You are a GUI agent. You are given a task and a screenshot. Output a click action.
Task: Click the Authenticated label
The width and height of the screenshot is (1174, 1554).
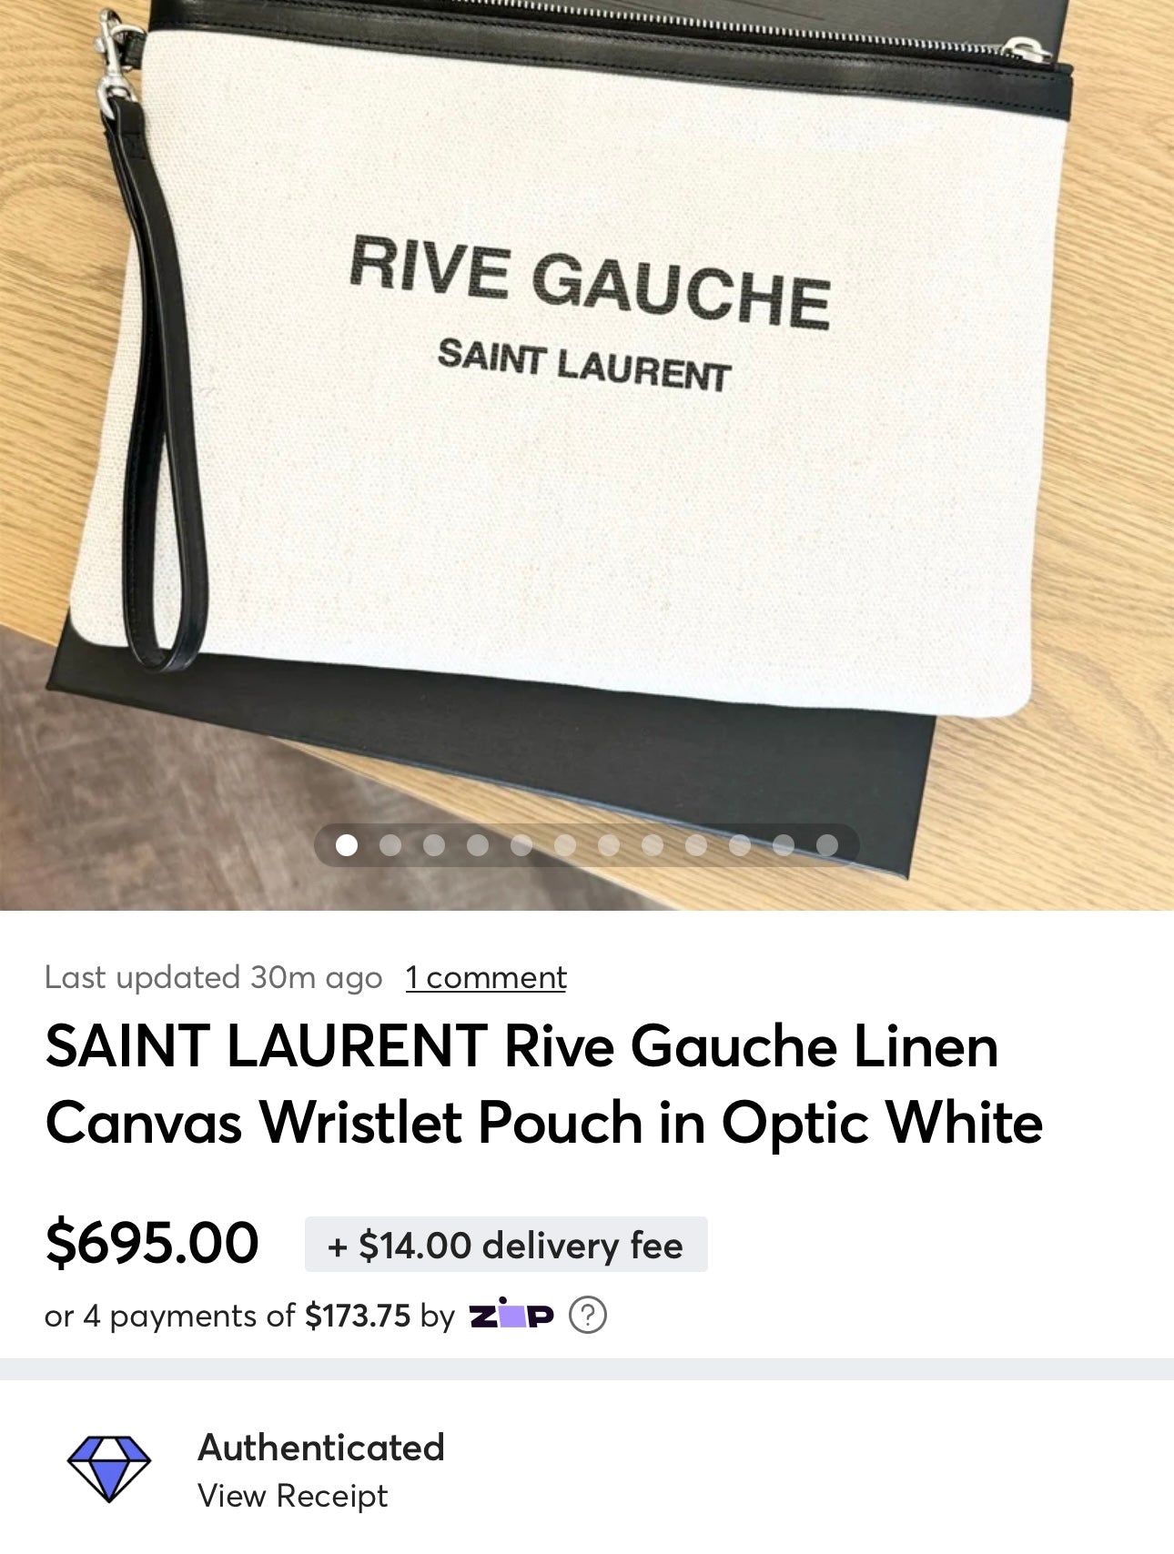coord(321,1447)
